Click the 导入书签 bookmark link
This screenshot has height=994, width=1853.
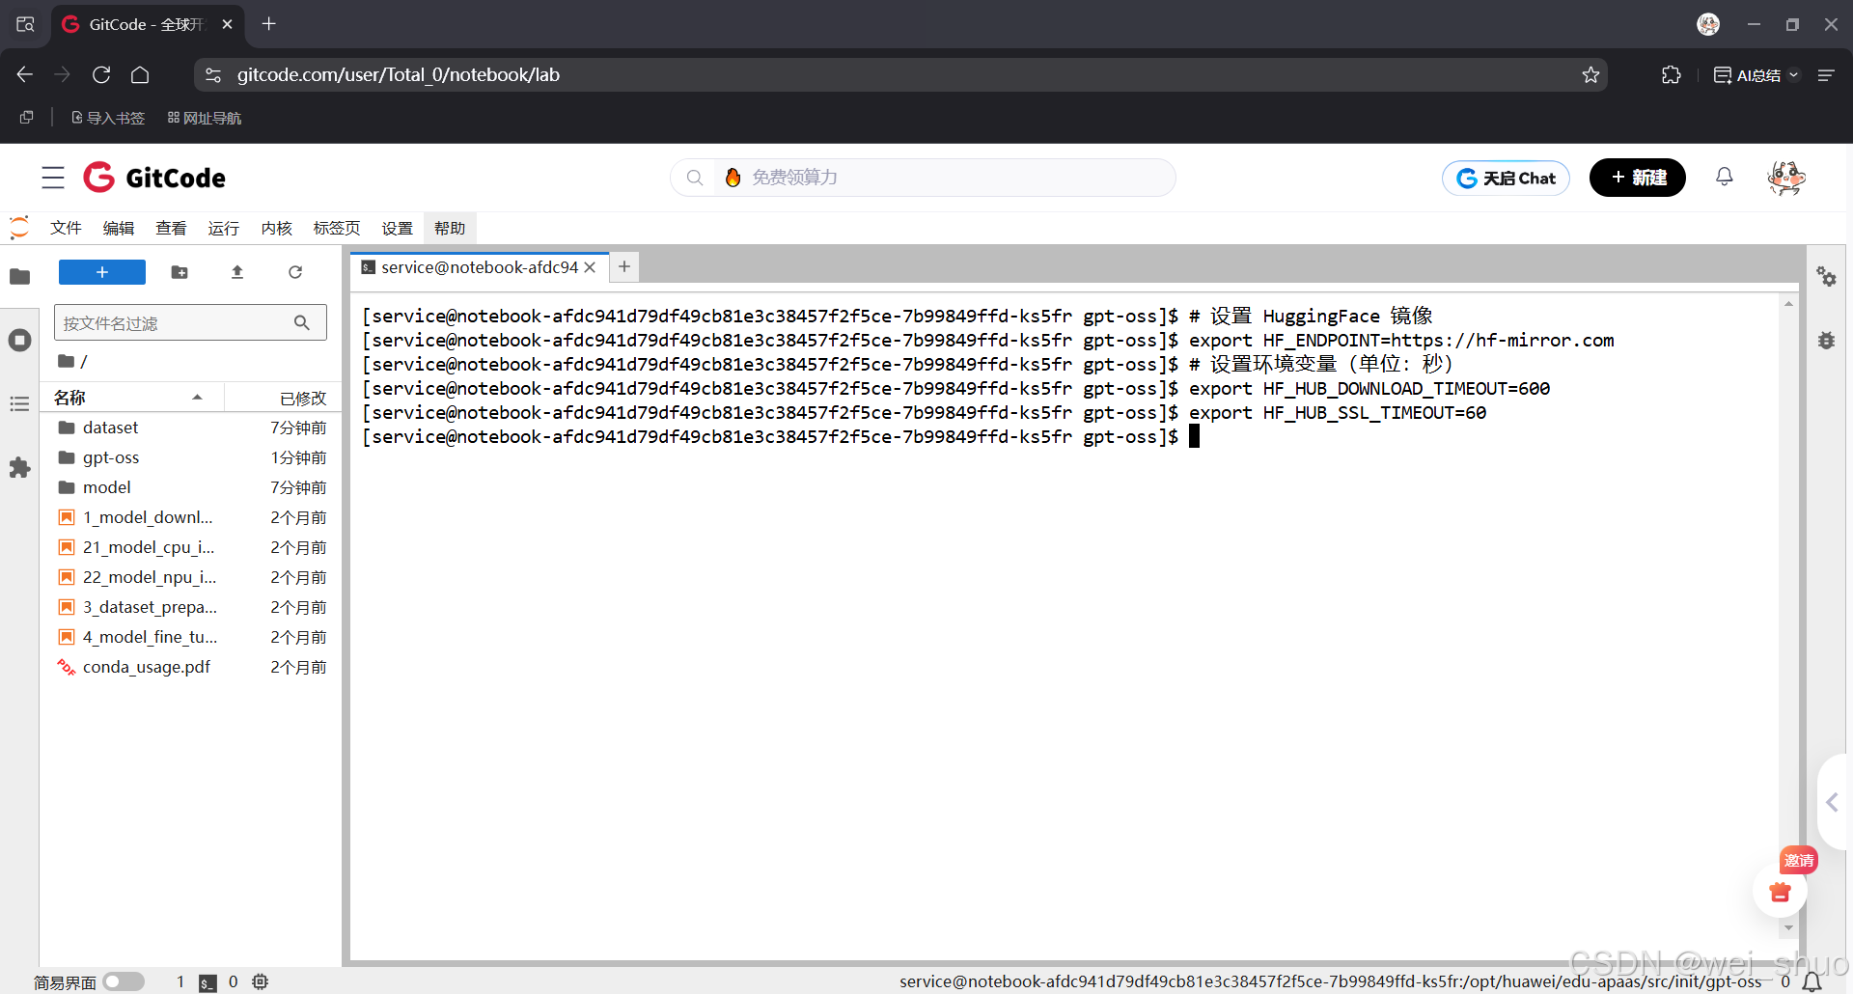[107, 118]
